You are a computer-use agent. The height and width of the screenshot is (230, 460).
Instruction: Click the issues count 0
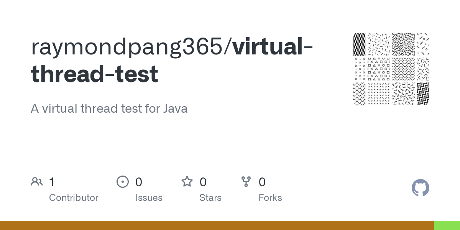[x=139, y=182]
